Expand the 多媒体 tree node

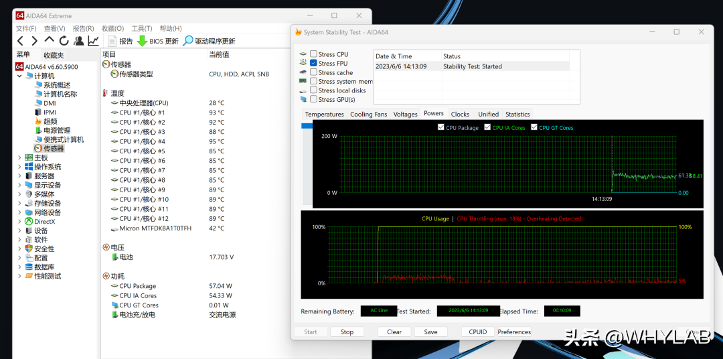(19, 194)
